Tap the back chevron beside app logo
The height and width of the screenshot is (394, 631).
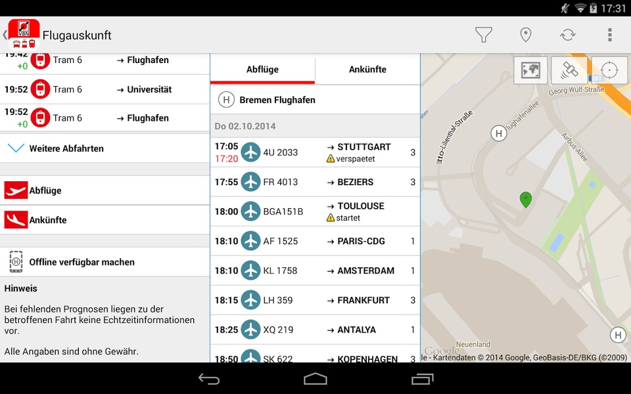5,35
